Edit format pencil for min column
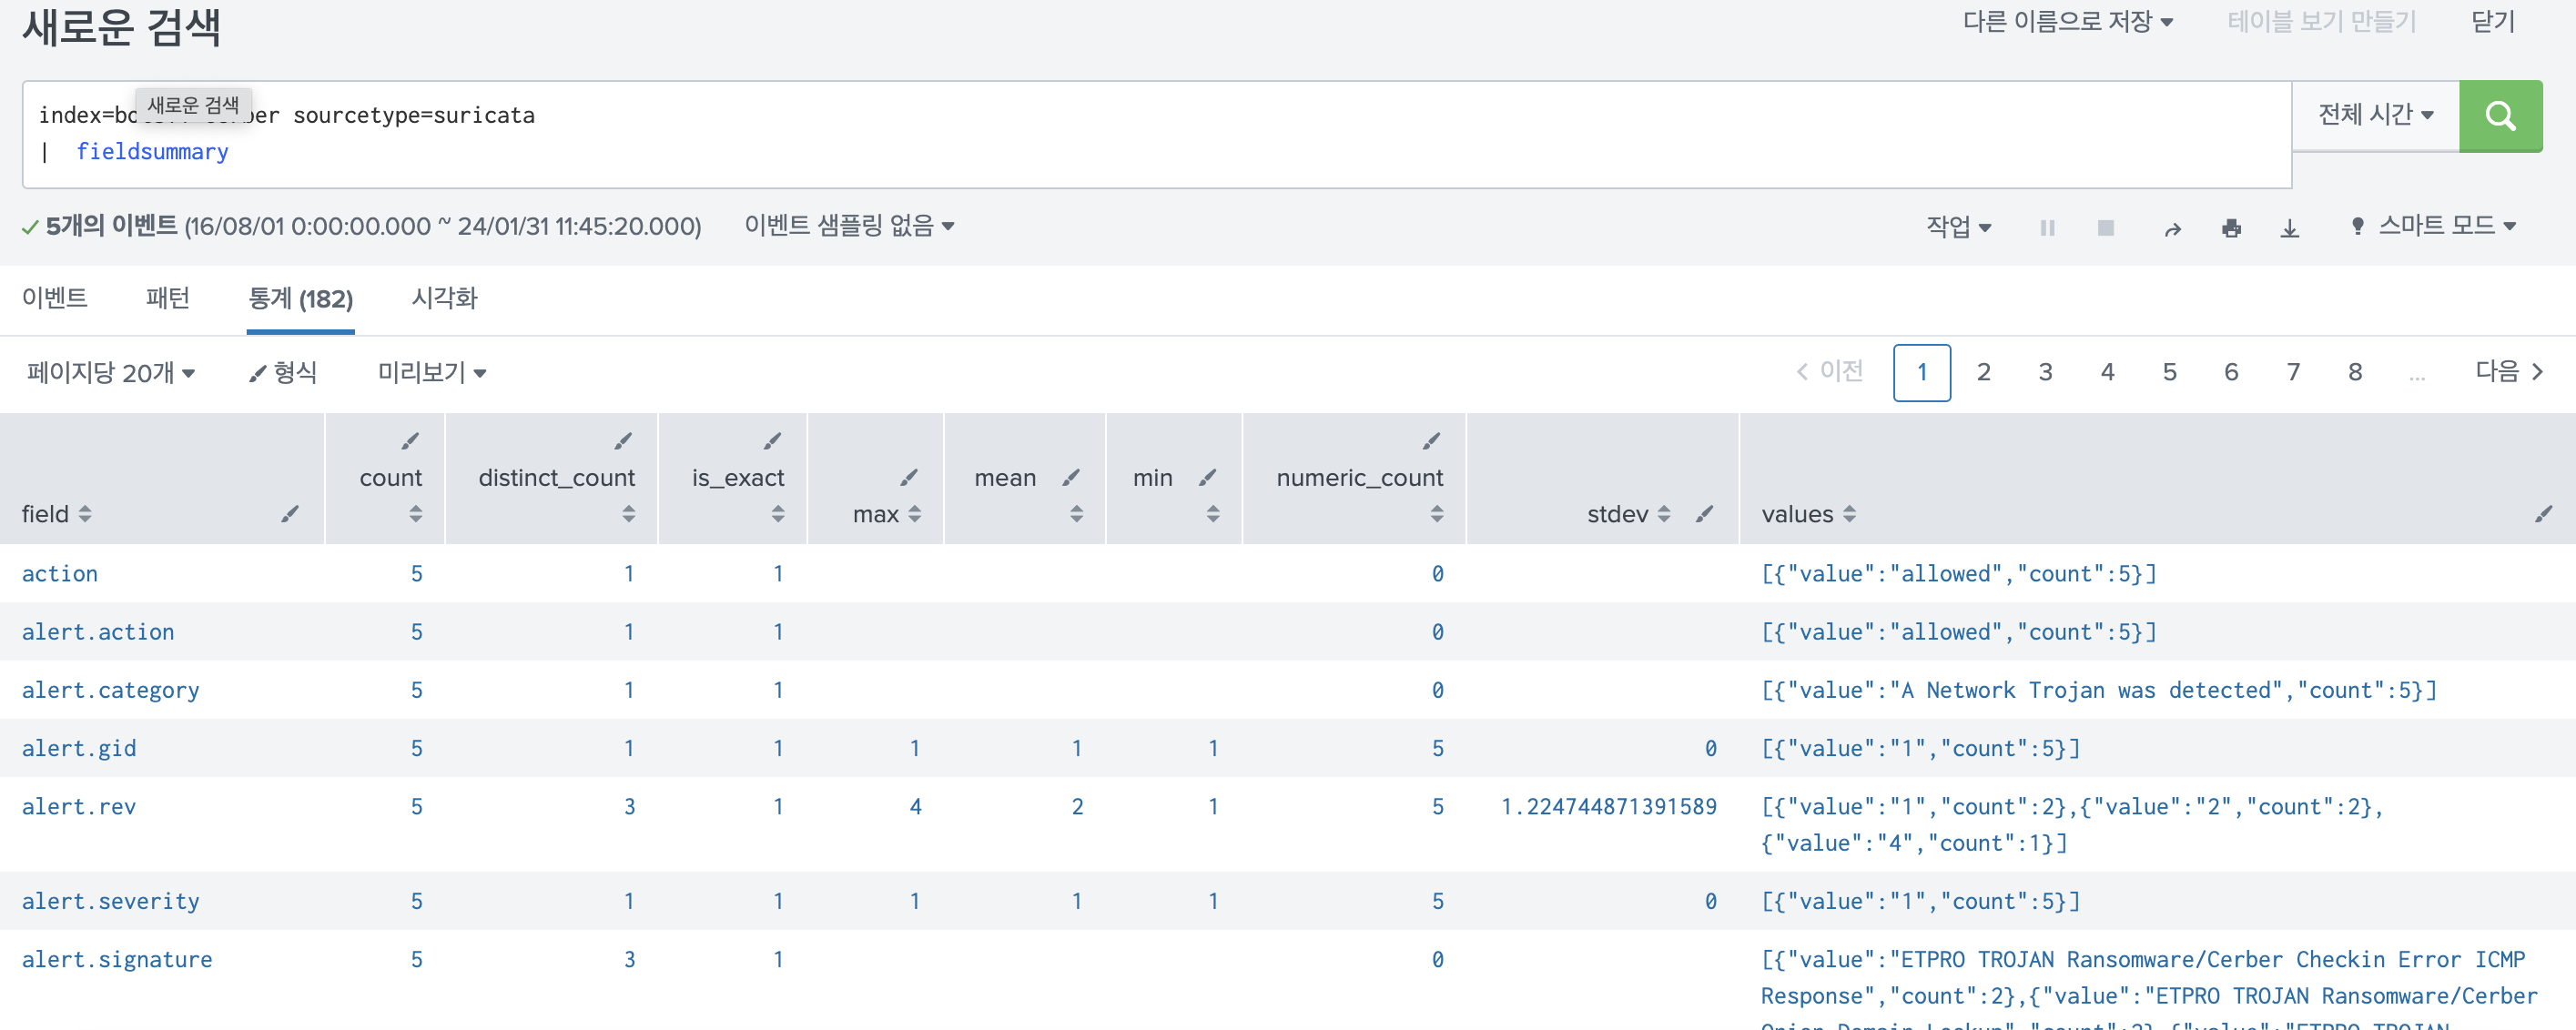Image resolution: width=2576 pixels, height=1030 pixels. [1207, 477]
